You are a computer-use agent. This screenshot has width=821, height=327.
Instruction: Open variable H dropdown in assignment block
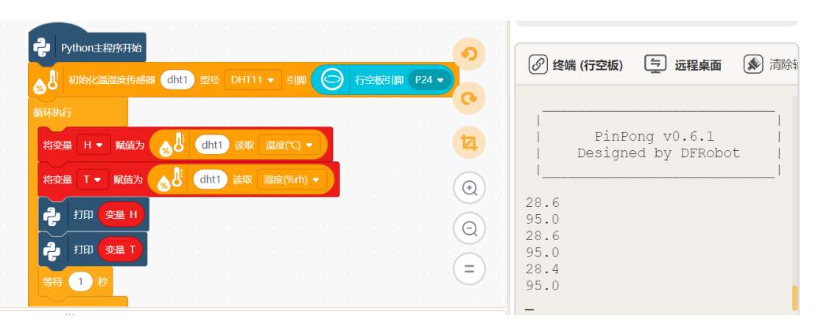pos(94,145)
